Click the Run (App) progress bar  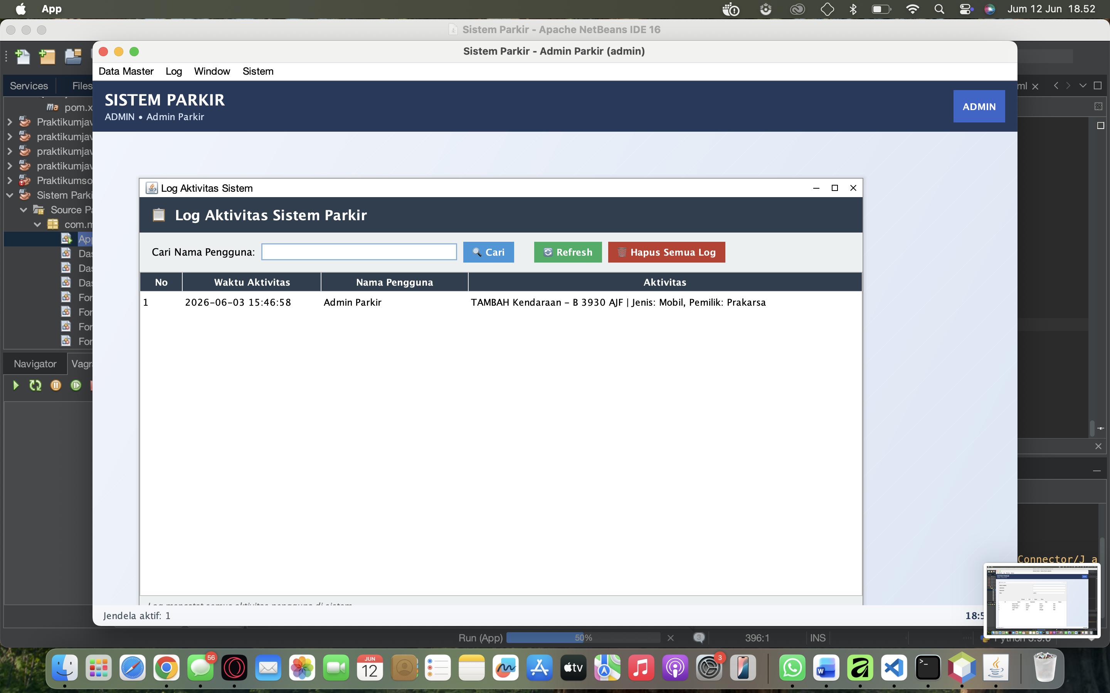(x=583, y=638)
